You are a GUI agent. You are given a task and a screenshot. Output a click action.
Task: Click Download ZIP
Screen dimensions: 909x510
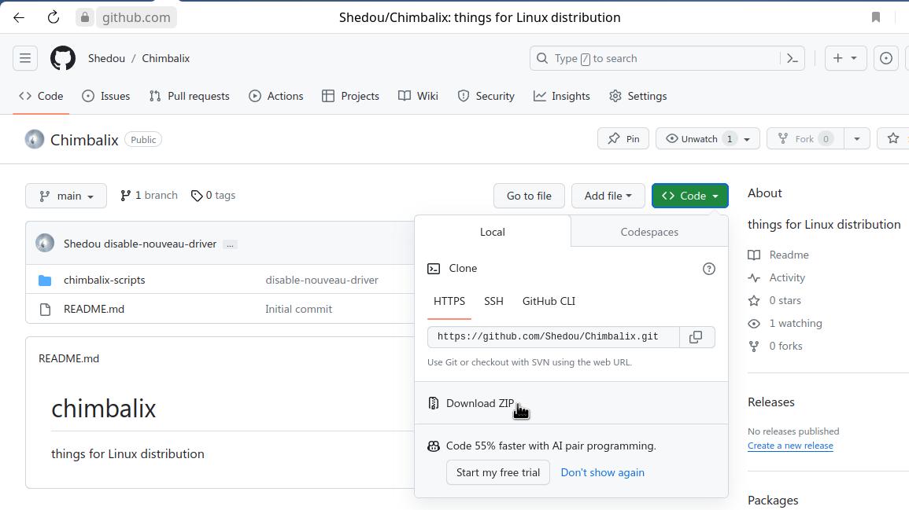point(479,403)
